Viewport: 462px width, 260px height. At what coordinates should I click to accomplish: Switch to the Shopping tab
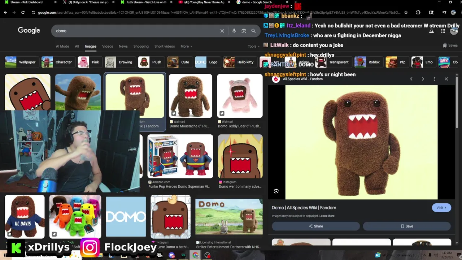coord(141,46)
